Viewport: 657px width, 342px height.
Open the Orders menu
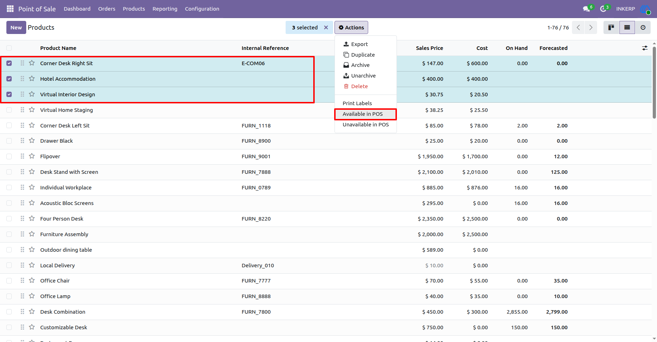tap(107, 9)
